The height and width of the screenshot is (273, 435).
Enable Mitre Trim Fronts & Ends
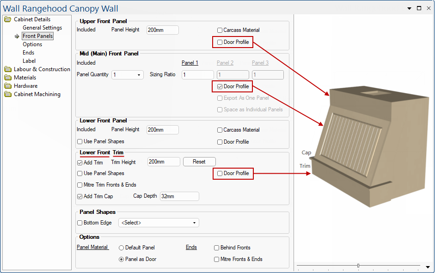pyautogui.click(x=80, y=185)
